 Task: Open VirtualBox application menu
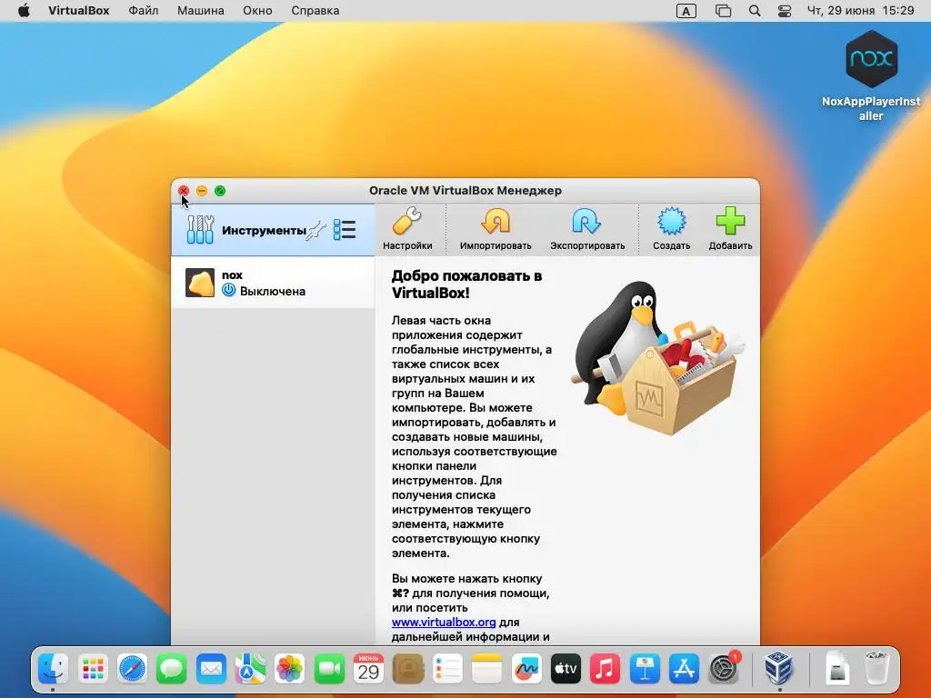tap(78, 11)
